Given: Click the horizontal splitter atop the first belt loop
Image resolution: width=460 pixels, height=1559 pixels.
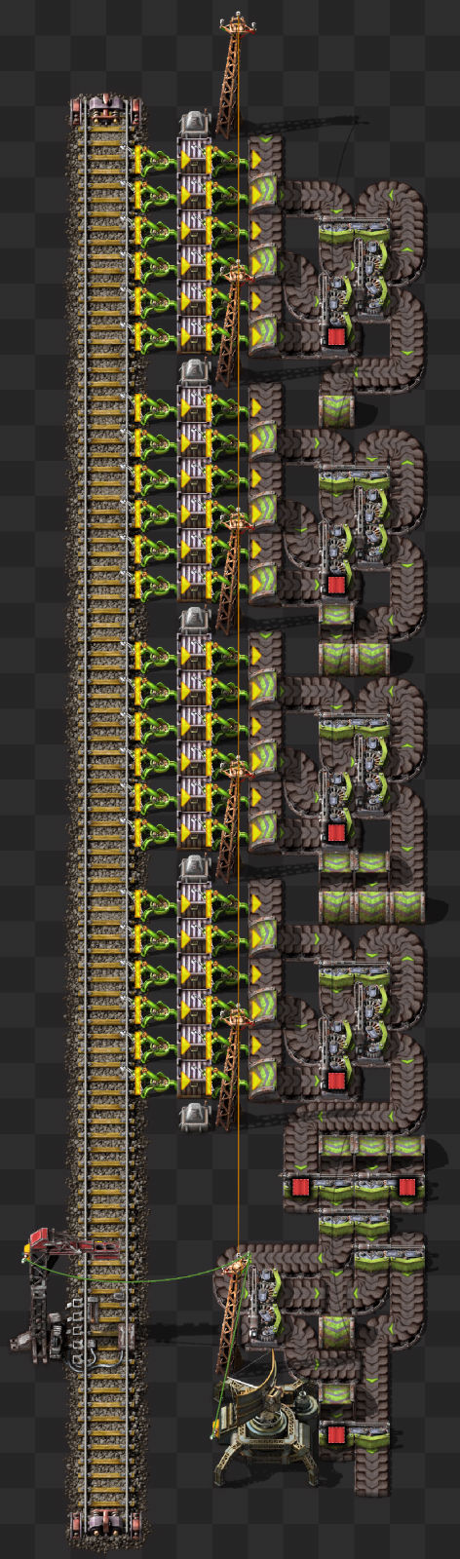Looking at the screenshot, I should coord(354,230).
